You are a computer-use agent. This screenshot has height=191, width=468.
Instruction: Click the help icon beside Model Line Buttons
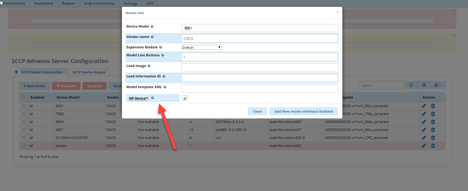click(162, 55)
